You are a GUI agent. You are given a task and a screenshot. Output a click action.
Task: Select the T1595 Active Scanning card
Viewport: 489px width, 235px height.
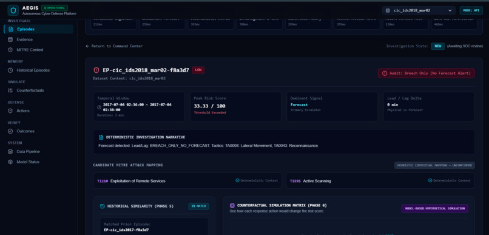click(x=380, y=181)
